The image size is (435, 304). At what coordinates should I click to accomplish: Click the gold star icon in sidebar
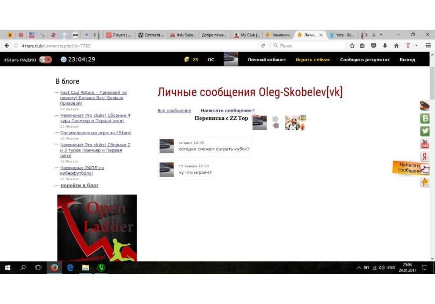click(425, 182)
